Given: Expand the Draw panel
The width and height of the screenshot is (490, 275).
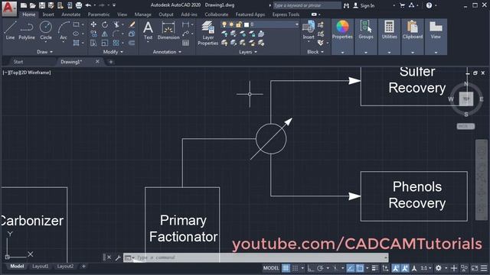Looking at the screenshot, I should tap(44, 52).
